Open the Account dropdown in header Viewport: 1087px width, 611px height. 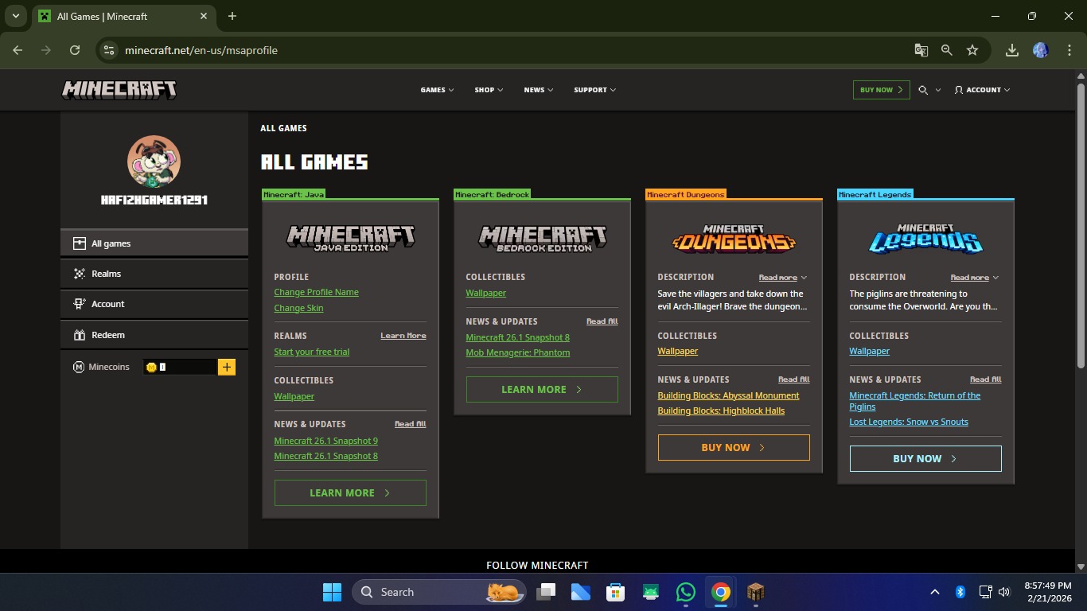[x=982, y=90]
